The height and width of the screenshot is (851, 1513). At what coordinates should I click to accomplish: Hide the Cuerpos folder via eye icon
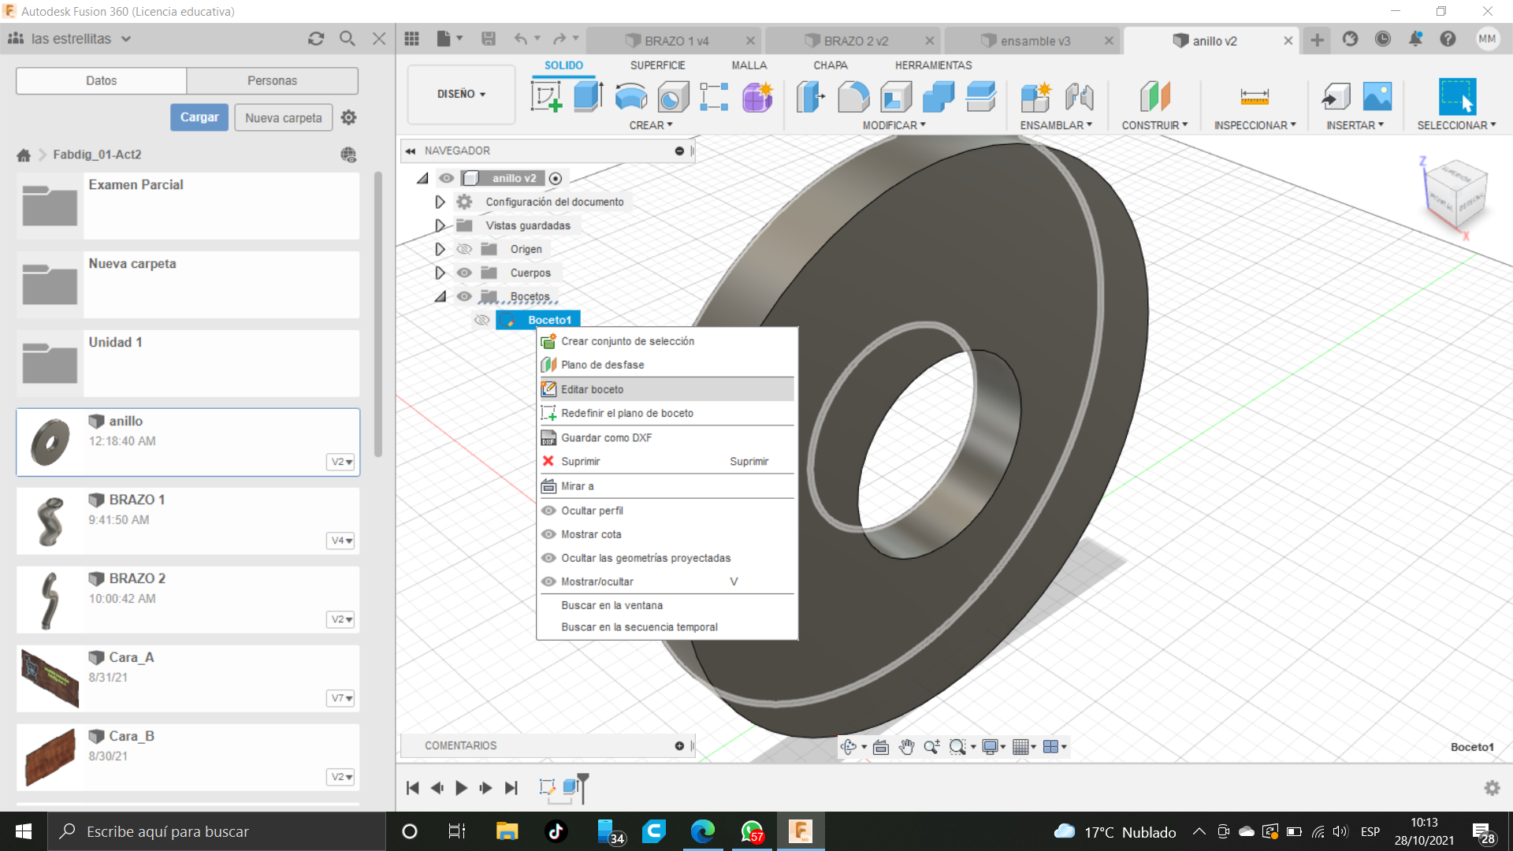tap(464, 273)
